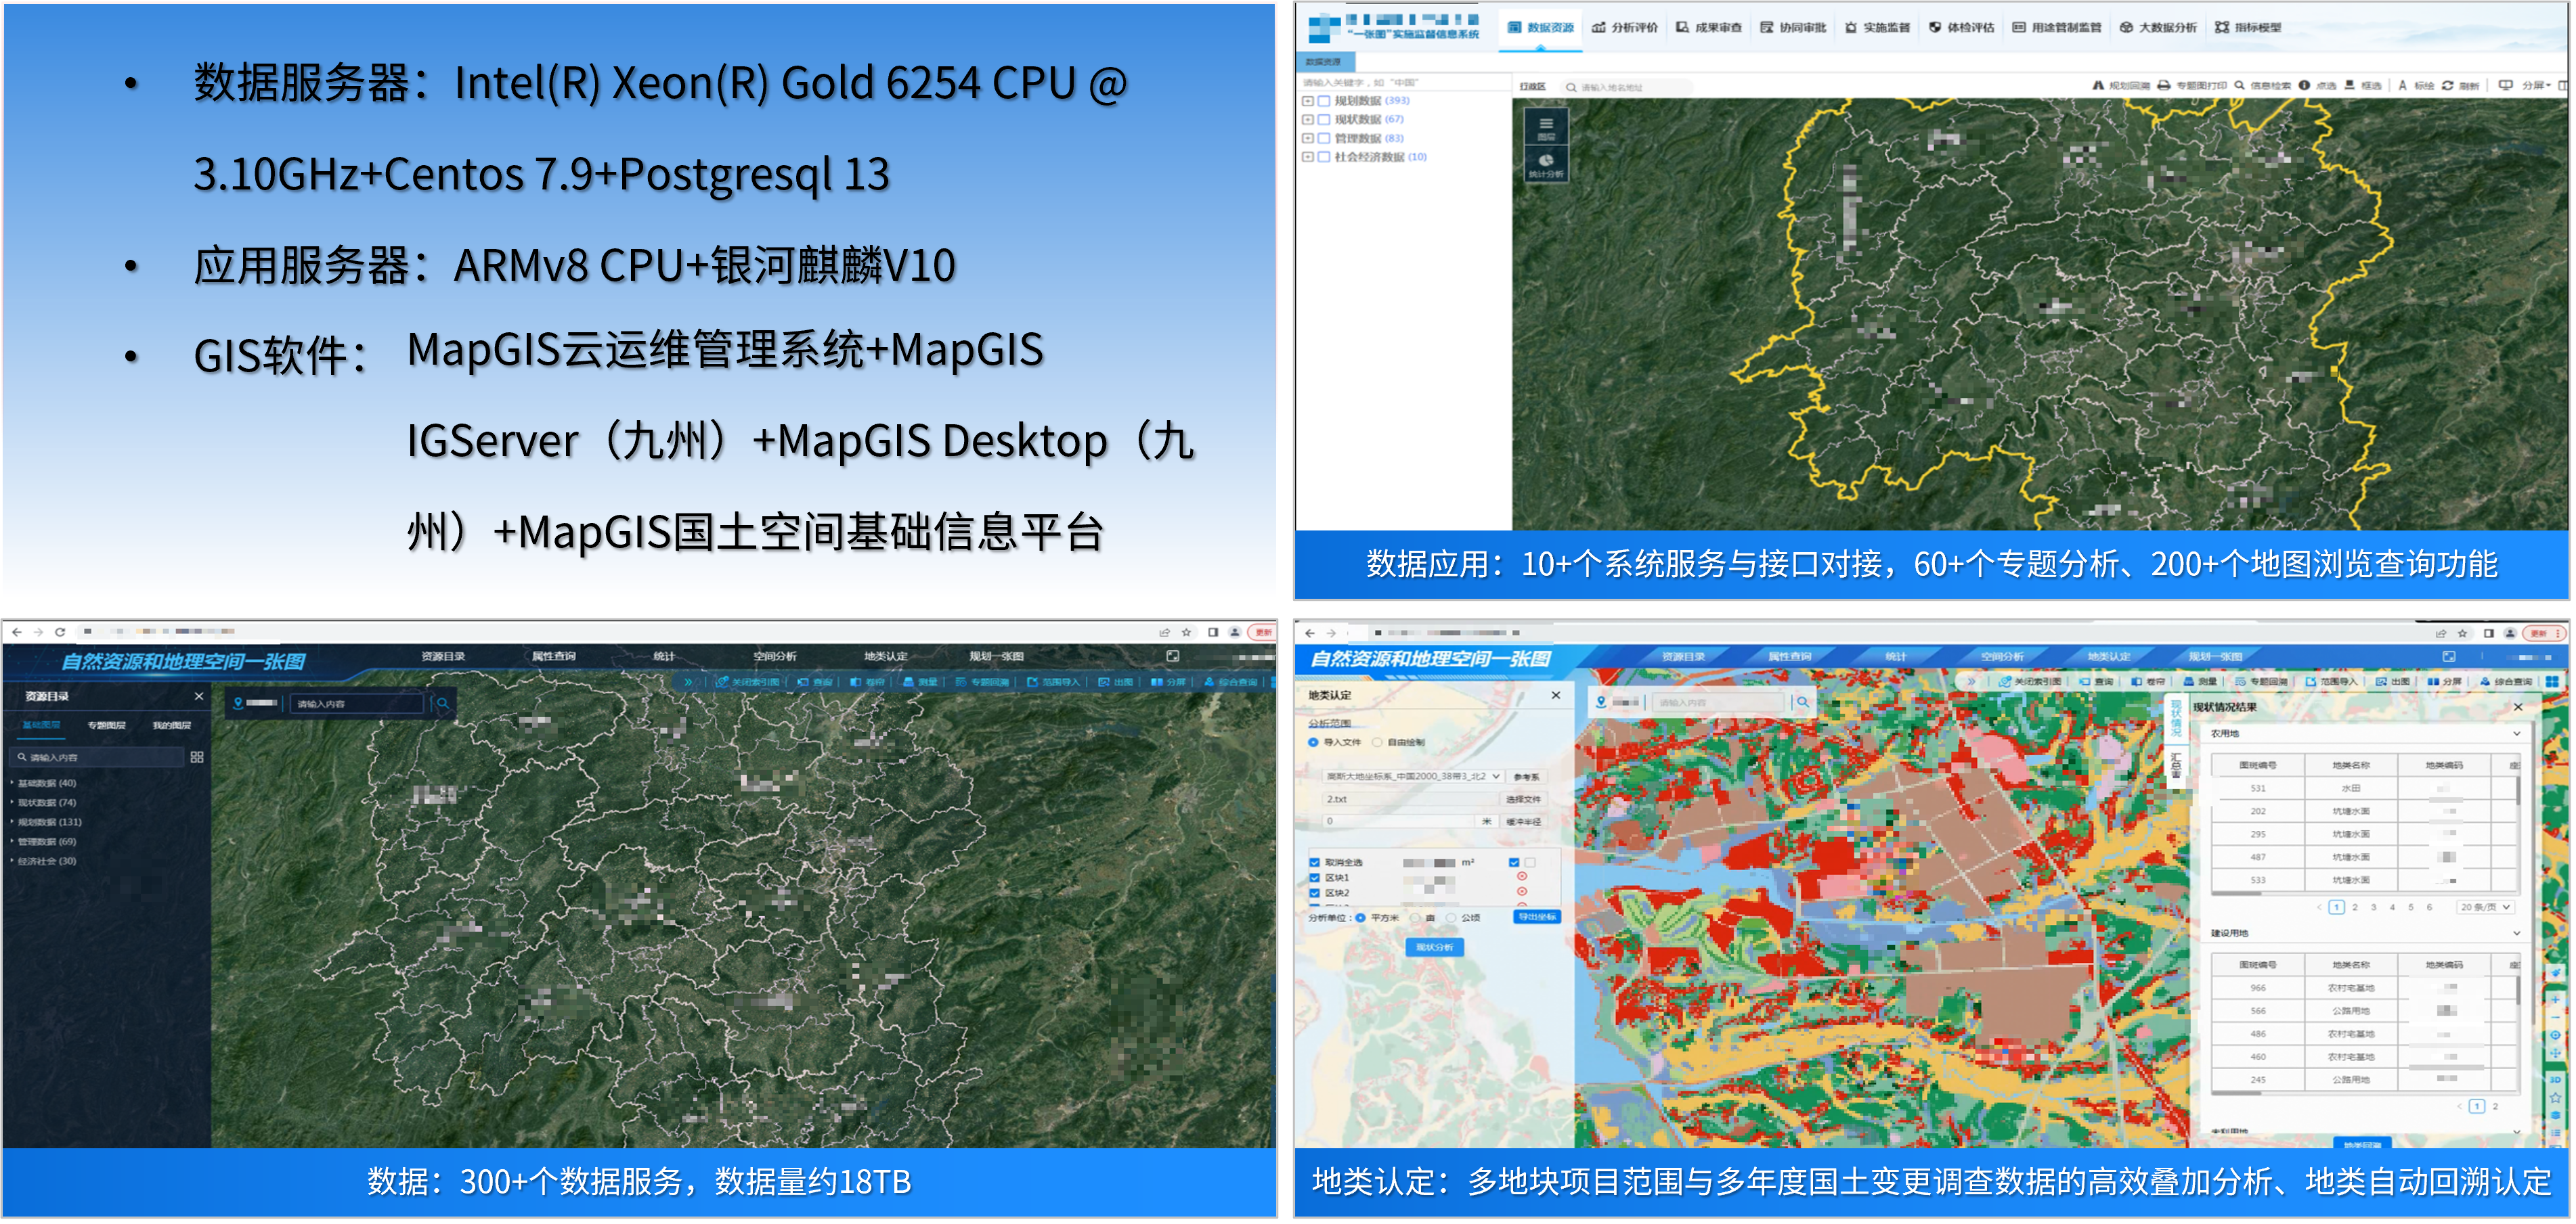Tick the 管理数据 (83) checkbox
The width and height of the screenshot is (2576, 1224).
pyautogui.click(x=1324, y=139)
